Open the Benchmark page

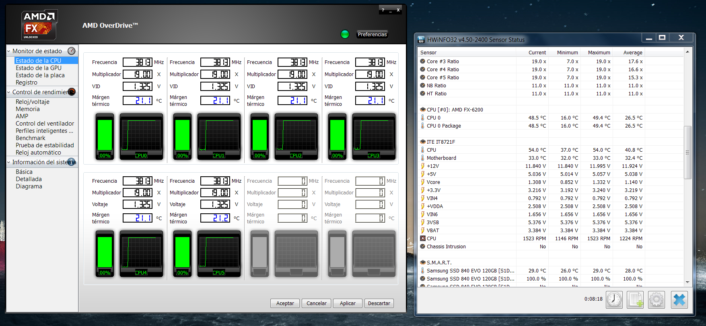pos(31,138)
